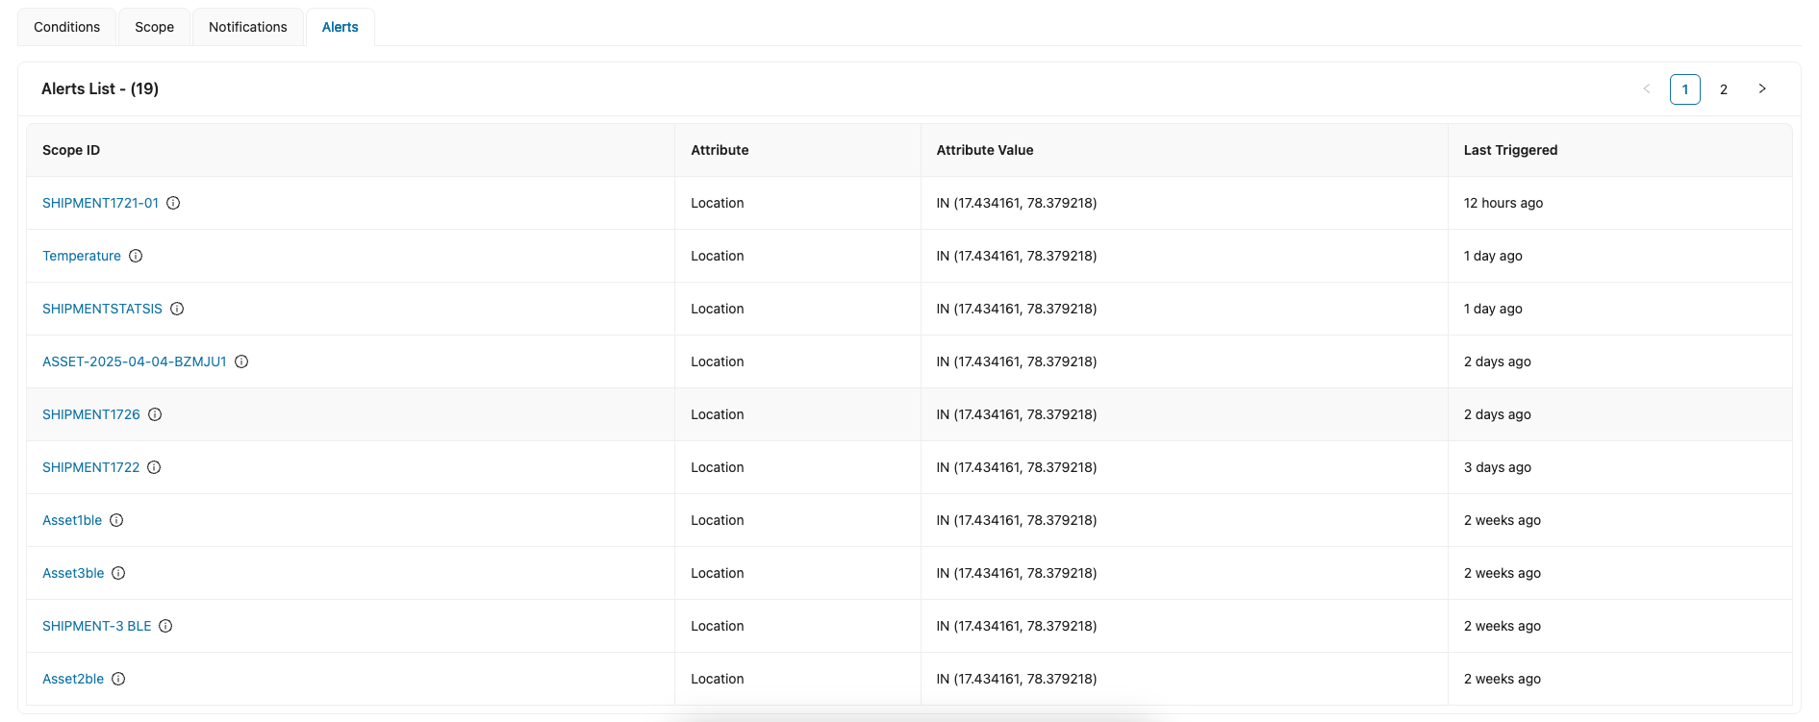Open the Temperature scope link

point(82,256)
